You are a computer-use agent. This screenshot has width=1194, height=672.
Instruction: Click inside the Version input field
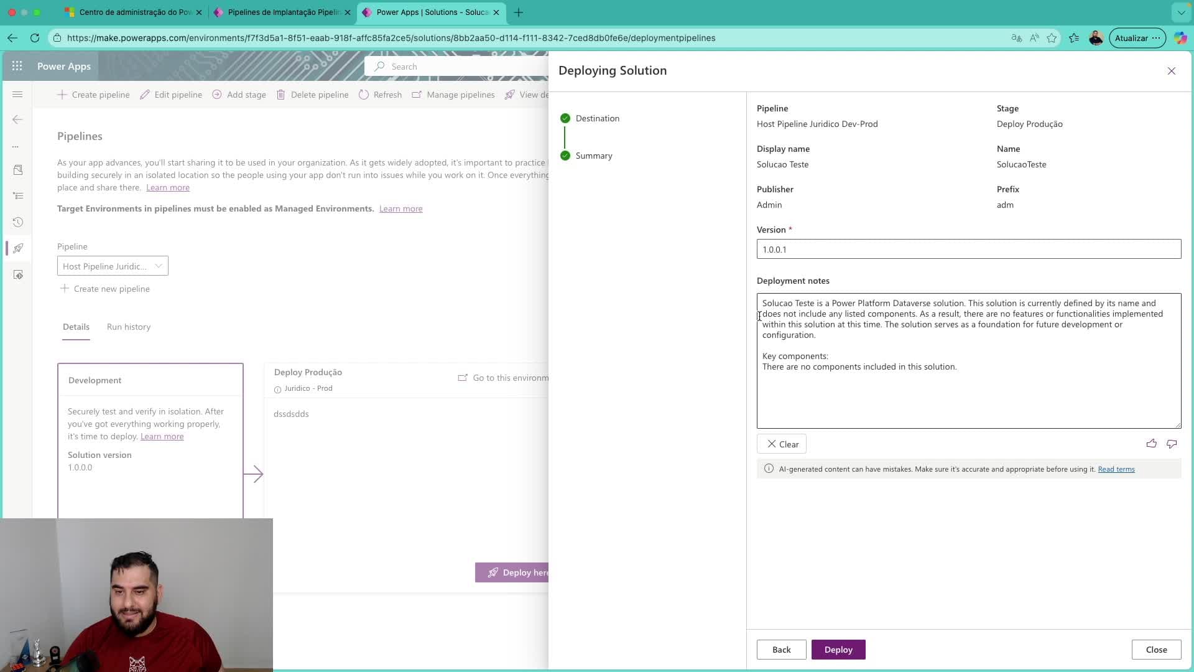[x=968, y=249]
